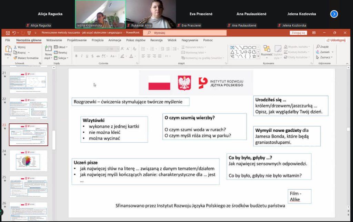Click the Undo arrow icon
Screen dimensions: 353x222
click(x=14, y=33)
